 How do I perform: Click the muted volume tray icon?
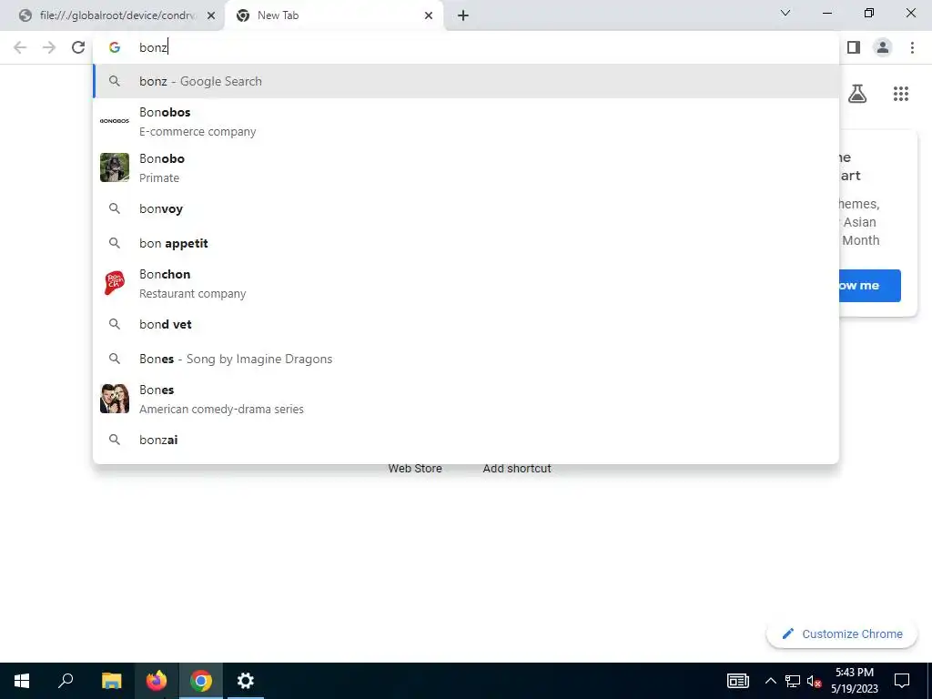[814, 681]
